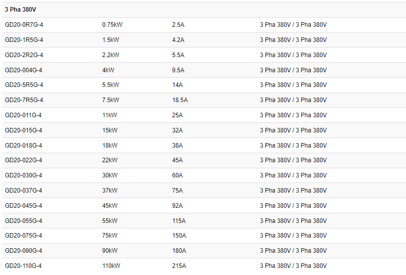Select the GD20-7R5G-4 model entry
The image size is (406, 275).
coord(24,100)
